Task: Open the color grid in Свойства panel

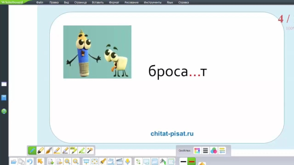Action: click(x=197, y=151)
